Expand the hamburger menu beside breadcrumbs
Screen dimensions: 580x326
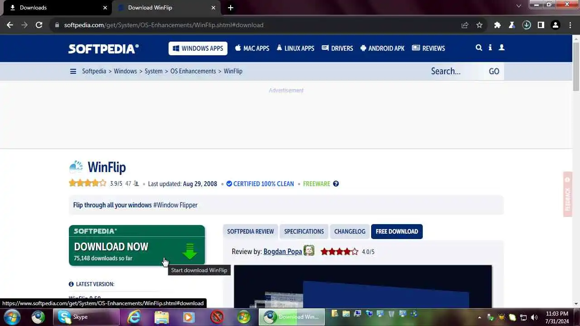click(x=73, y=72)
